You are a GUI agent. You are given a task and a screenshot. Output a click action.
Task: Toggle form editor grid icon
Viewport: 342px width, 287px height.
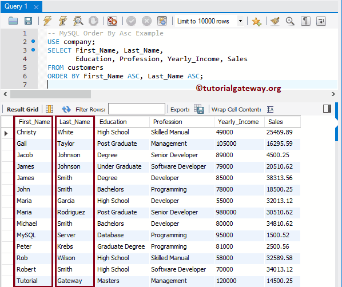(x=50, y=109)
